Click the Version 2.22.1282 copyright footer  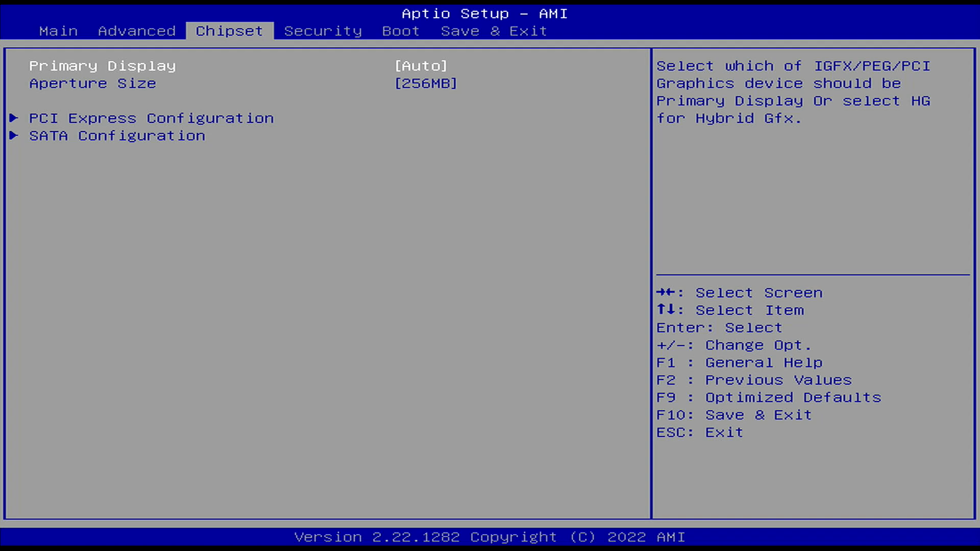[x=489, y=537]
